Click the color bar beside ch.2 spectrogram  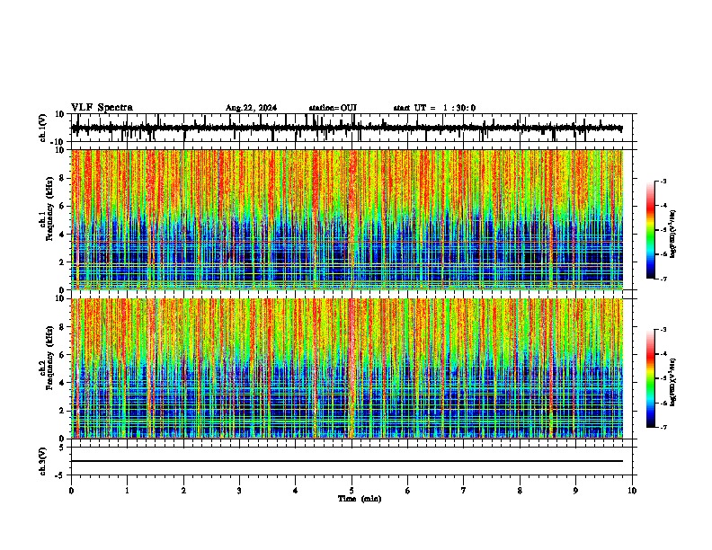click(x=651, y=378)
